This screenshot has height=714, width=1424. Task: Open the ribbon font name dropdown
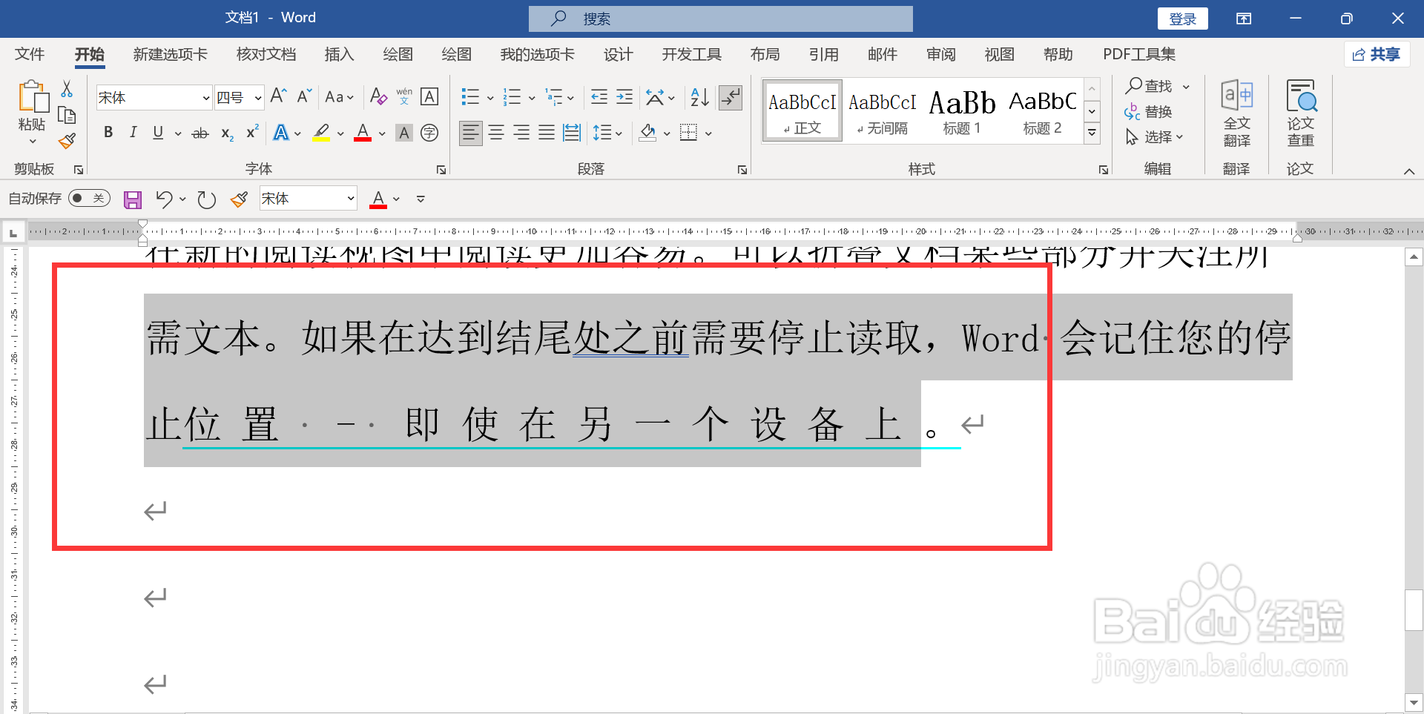[205, 98]
